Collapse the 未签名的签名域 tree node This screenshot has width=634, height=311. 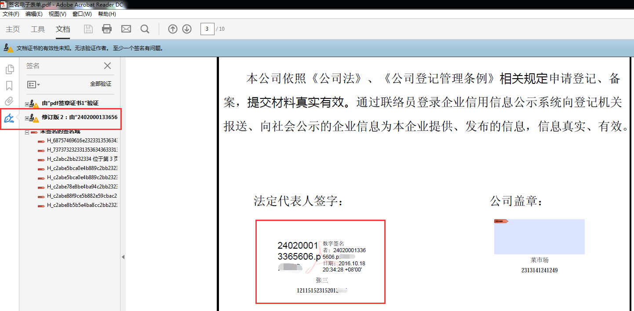pos(27,132)
